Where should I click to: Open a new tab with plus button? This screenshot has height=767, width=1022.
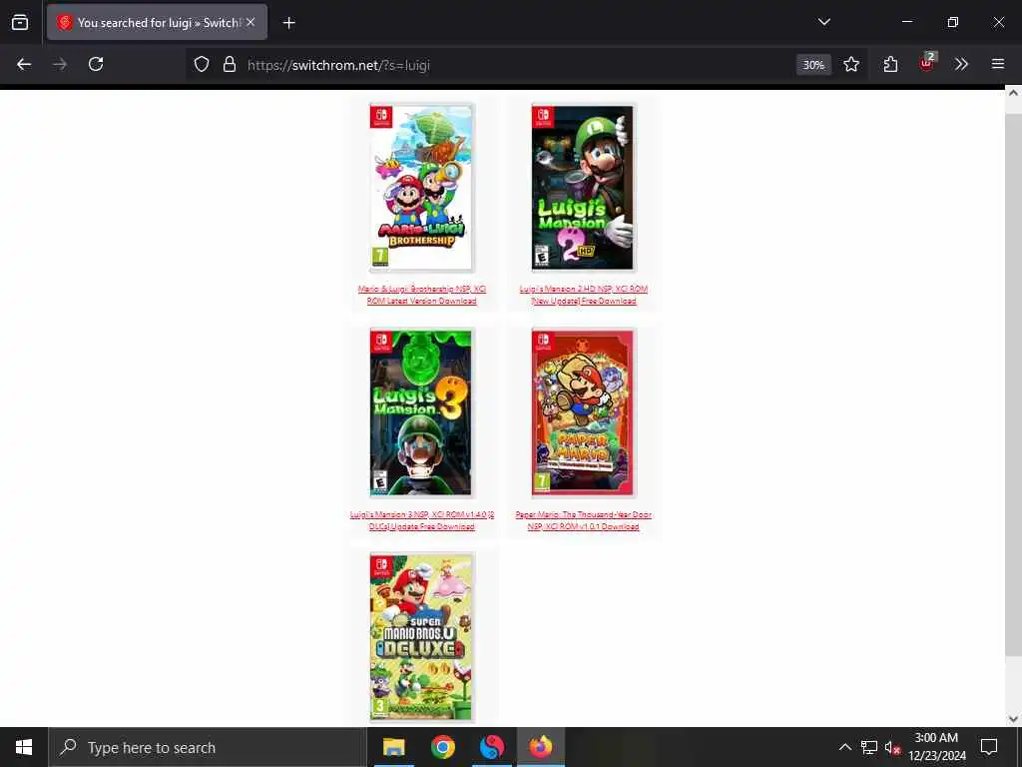coord(288,23)
